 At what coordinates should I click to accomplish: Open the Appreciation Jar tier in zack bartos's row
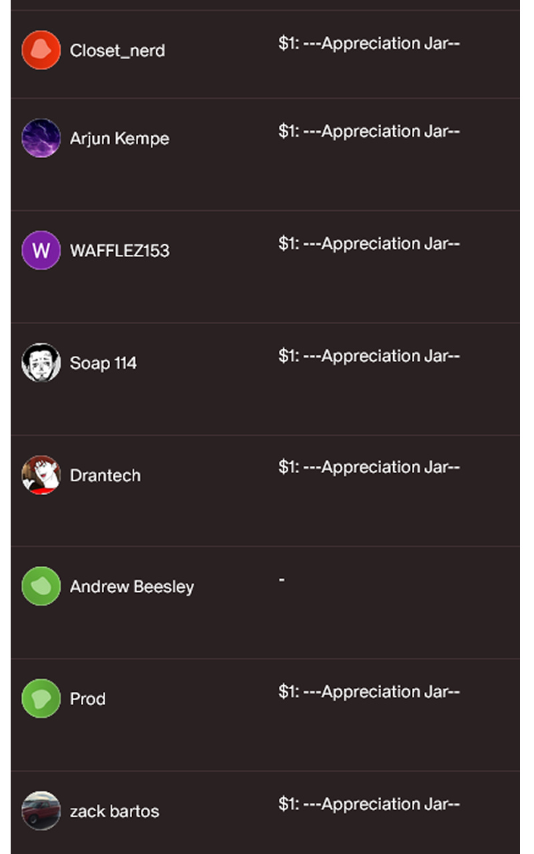pos(369,805)
